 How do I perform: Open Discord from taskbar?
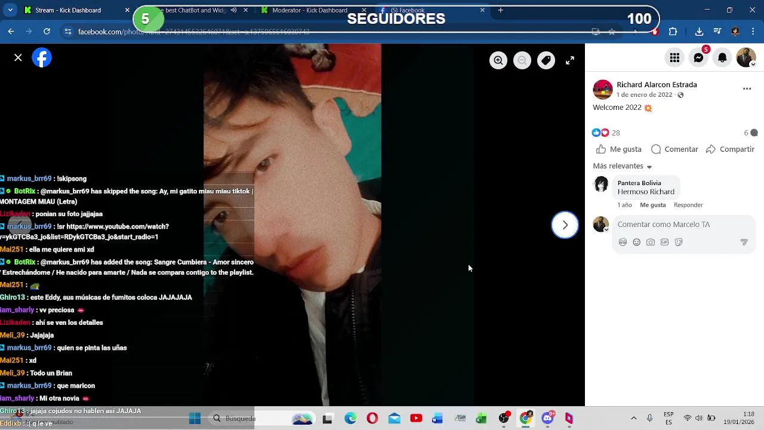click(x=548, y=419)
